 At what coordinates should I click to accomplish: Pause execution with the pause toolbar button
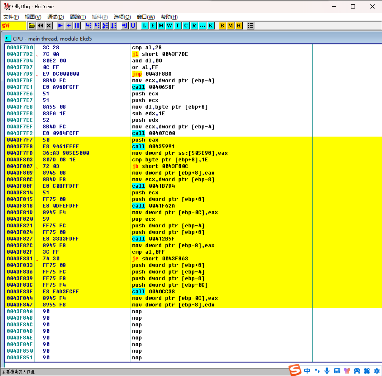tap(77, 26)
